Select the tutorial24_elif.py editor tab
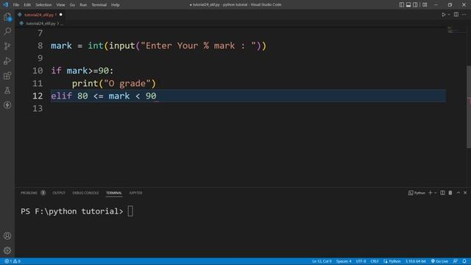471x265 pixels. tap(39, 15)
